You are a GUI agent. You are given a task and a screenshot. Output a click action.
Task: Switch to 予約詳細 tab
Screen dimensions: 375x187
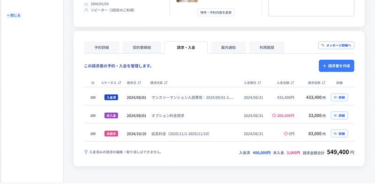[102, 48]
